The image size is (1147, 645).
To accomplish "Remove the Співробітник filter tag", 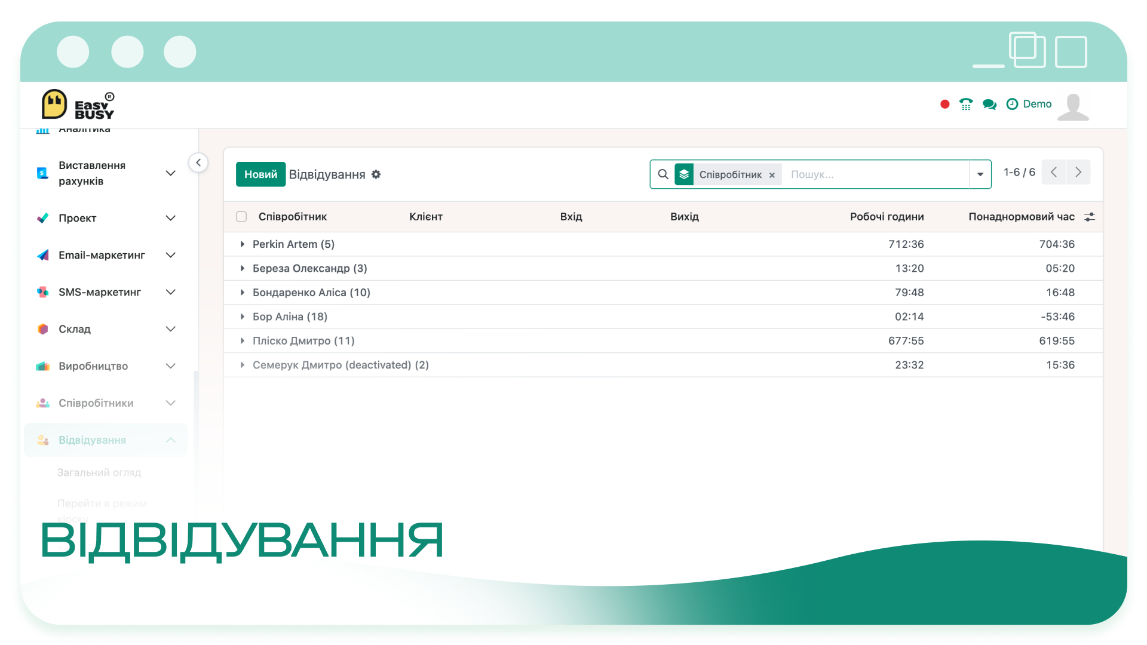I will click(x=772, y=175).
